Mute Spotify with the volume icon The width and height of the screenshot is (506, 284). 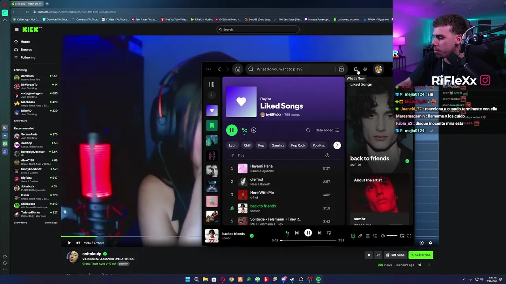(383, 236)
